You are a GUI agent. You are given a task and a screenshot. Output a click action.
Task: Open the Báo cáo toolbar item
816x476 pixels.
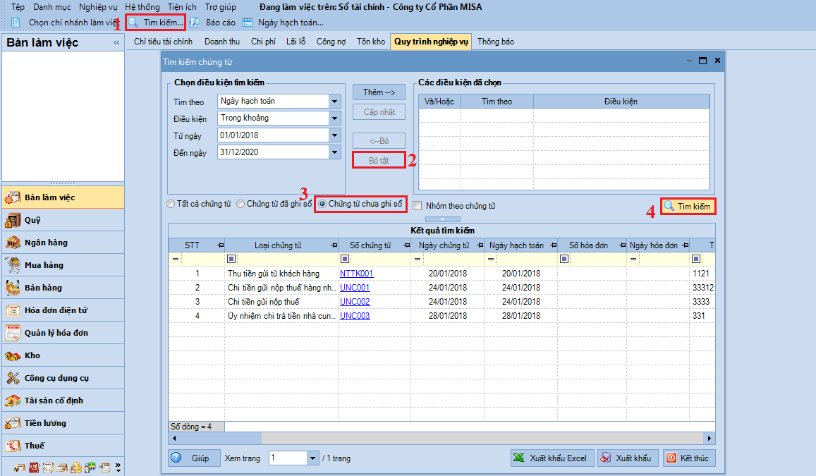[x=213, y=23]
